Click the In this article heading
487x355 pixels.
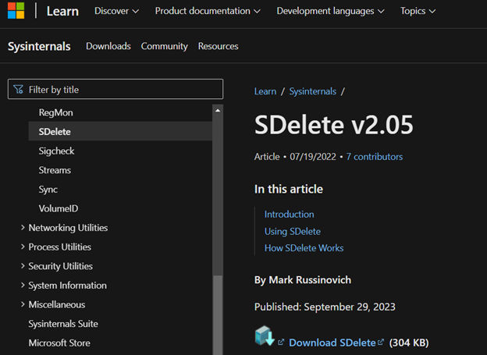tap(289, 189)
